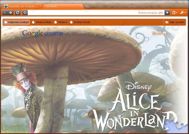Click the Google Chrome logo

pyautogui.click(x=43, y=33)
